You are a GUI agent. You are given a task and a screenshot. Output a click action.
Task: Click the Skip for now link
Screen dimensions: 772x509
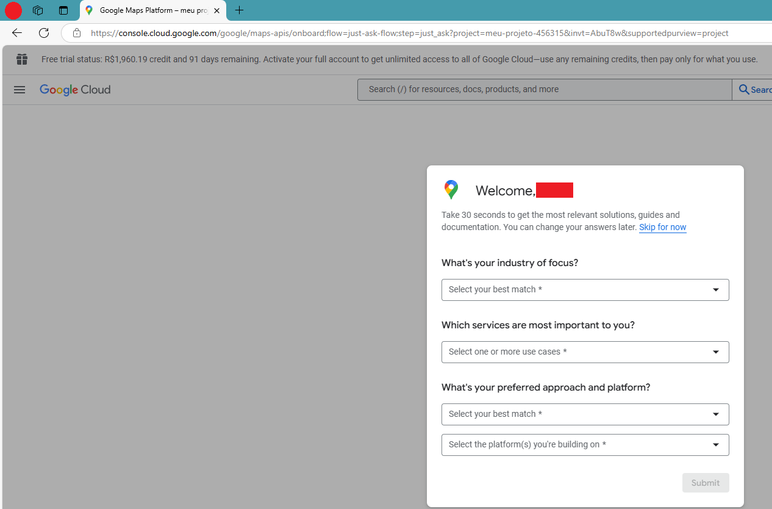coord(662,227)
